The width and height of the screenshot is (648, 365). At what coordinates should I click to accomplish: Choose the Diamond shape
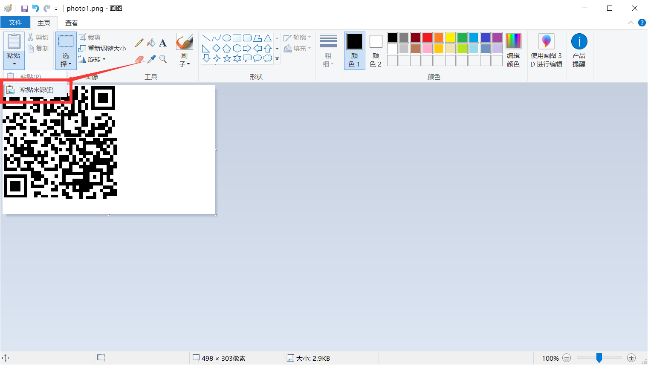pyautogui.click(x=217, y=48)
